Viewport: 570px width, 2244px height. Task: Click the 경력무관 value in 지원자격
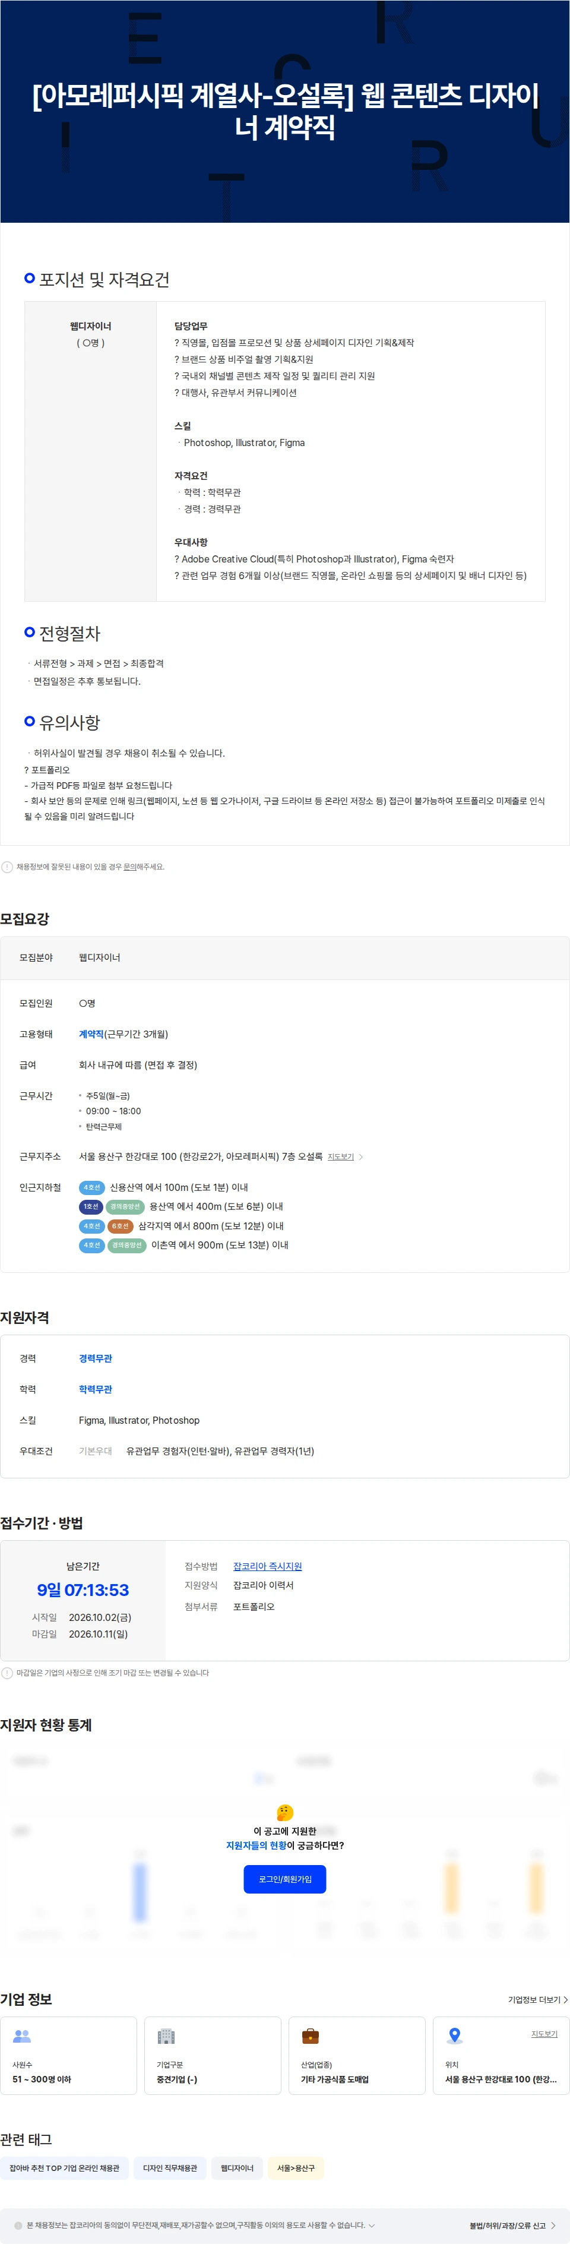tap(96, 1358)
